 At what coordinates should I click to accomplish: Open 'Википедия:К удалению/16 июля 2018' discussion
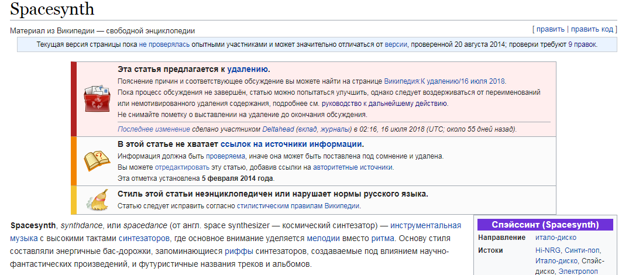(x=444, y=81)
